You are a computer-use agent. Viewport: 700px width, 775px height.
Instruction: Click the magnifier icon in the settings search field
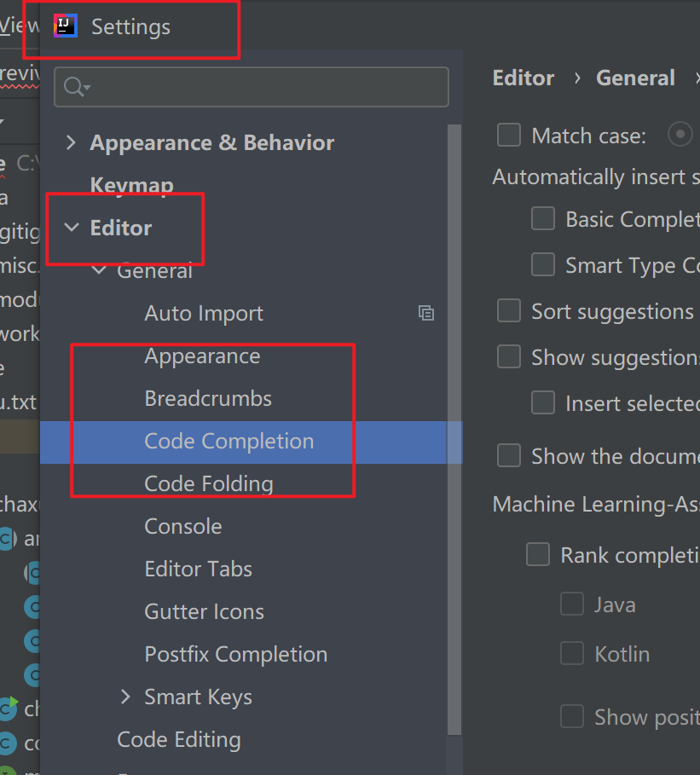pyautogui.click(x=70, y=87)
